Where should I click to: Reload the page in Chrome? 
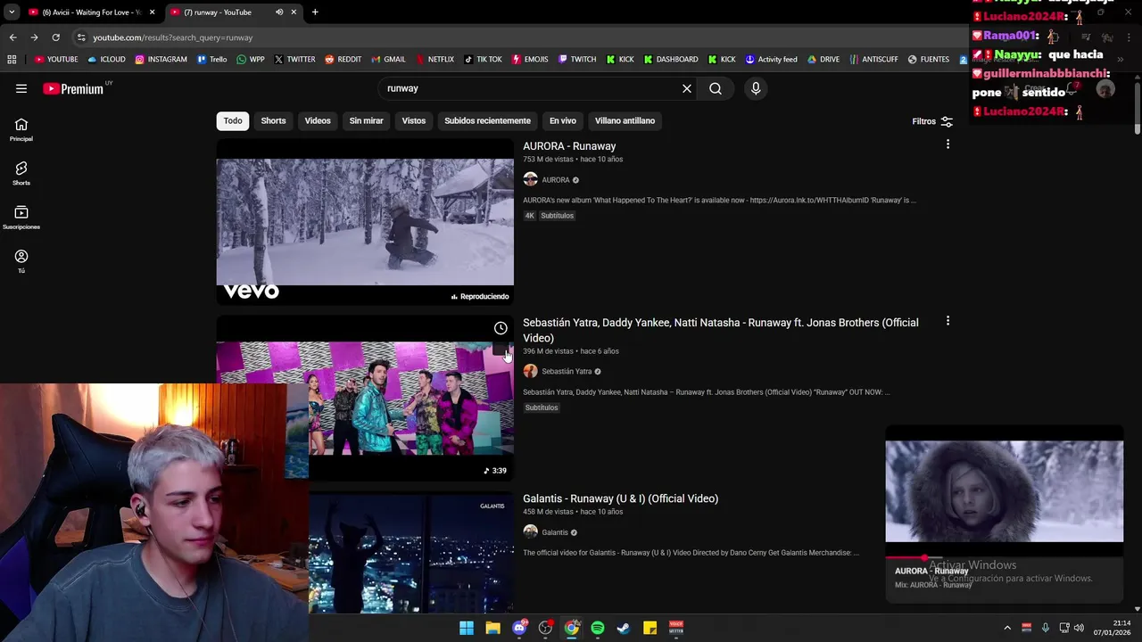[x=55, y=37]
